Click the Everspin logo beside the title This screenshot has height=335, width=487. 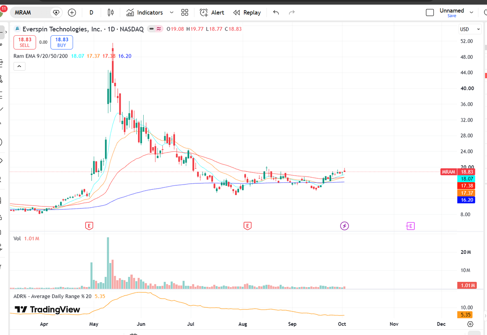(17, 29)
